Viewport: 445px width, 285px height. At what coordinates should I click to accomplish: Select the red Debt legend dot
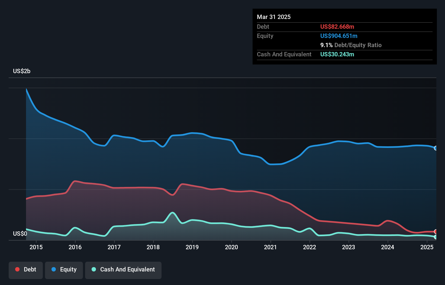coord(17,269)
